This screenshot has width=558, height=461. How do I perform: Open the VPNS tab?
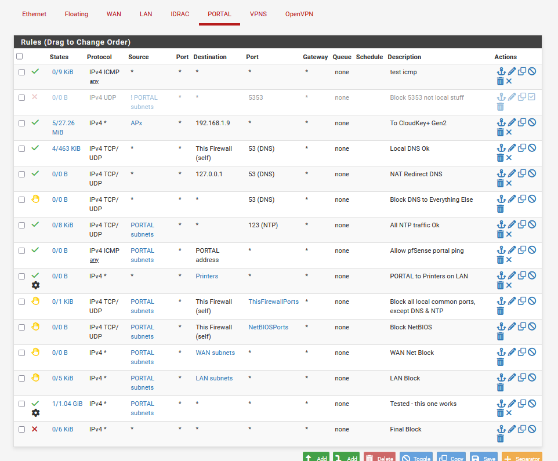click(x=258, y=14)
